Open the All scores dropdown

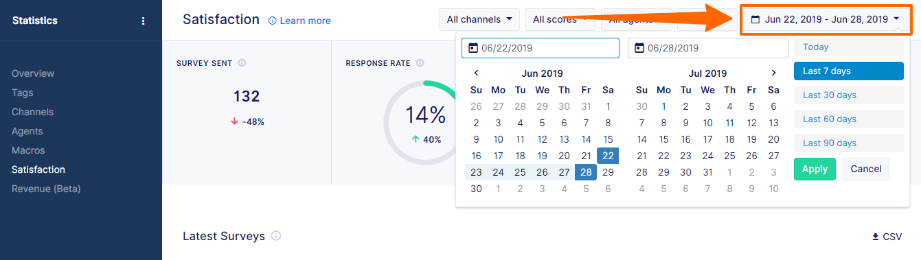[x=560, y=20]
